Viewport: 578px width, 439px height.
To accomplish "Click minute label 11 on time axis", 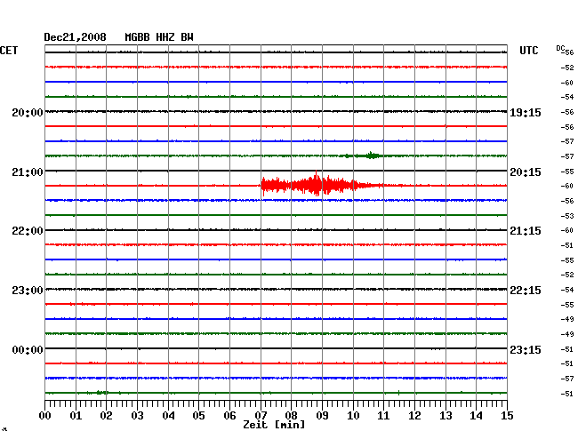I will 383,415.
